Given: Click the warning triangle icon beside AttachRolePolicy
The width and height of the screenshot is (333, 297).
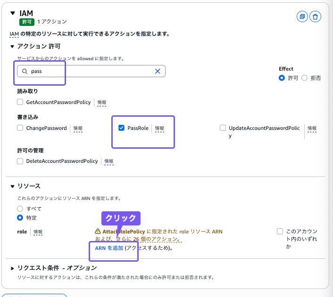Looking at the screenshot, I should 98,231.
